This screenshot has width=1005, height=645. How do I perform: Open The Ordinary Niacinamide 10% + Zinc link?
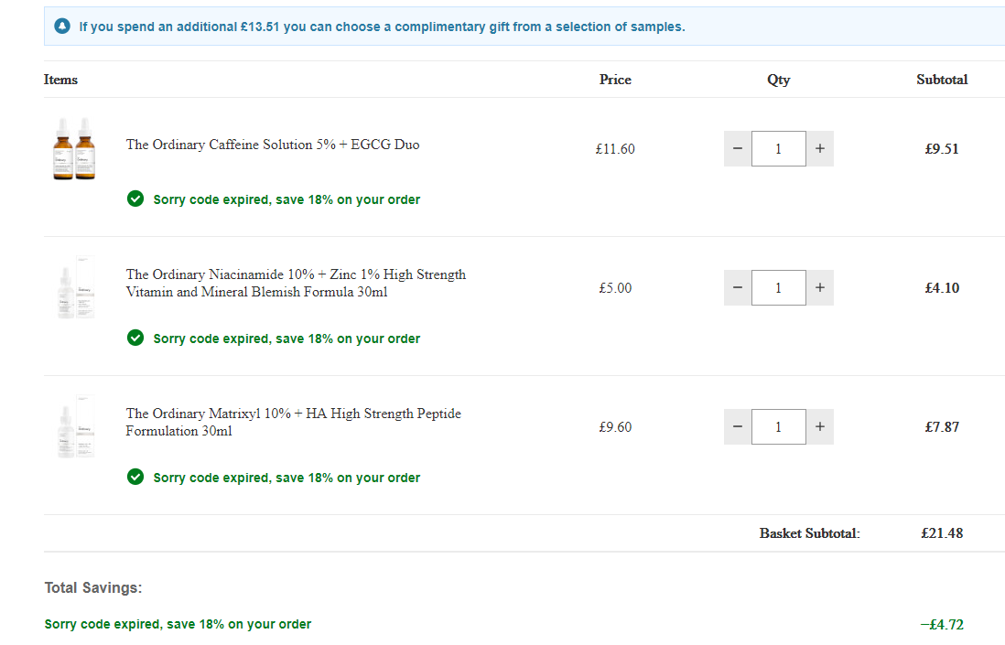coord(296,283)
